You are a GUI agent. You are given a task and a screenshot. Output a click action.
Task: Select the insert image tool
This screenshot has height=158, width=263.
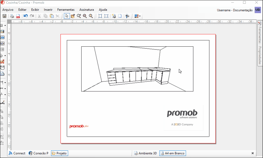pyautogui.click(x=2, y=31)
